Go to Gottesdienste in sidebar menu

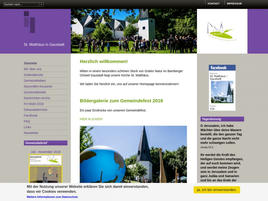pyautogui.click(x=33, y=75)
